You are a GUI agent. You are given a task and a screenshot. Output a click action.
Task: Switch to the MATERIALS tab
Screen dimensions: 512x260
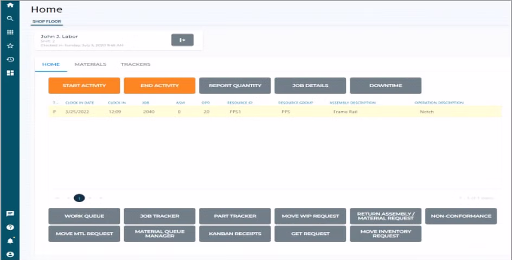click(x=91, y=64)
